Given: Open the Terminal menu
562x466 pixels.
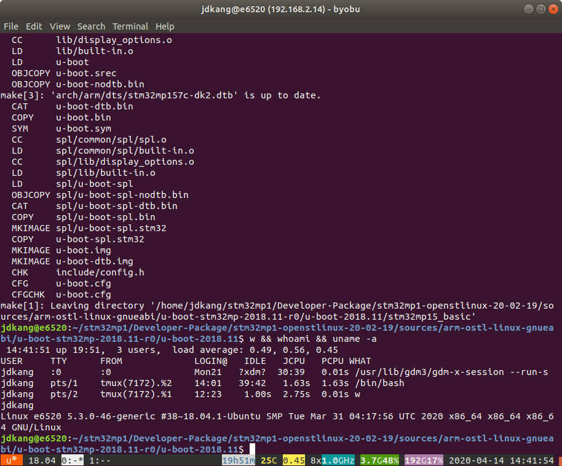Looking at the screenshot, I should [130, 26].
